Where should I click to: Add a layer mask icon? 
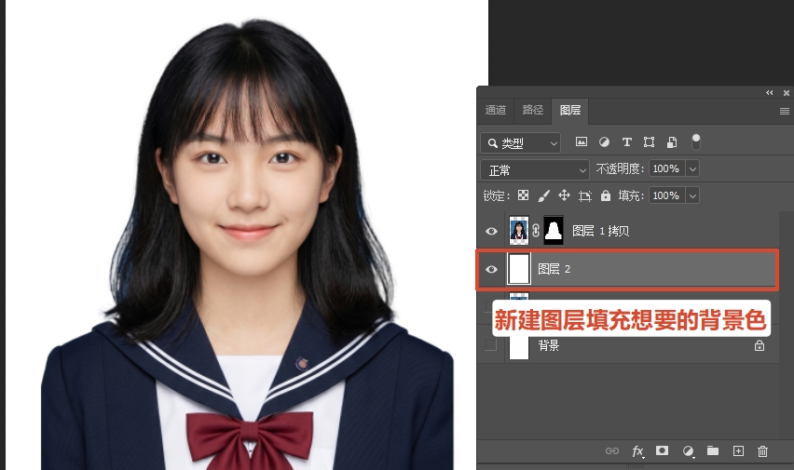(662, 450)
